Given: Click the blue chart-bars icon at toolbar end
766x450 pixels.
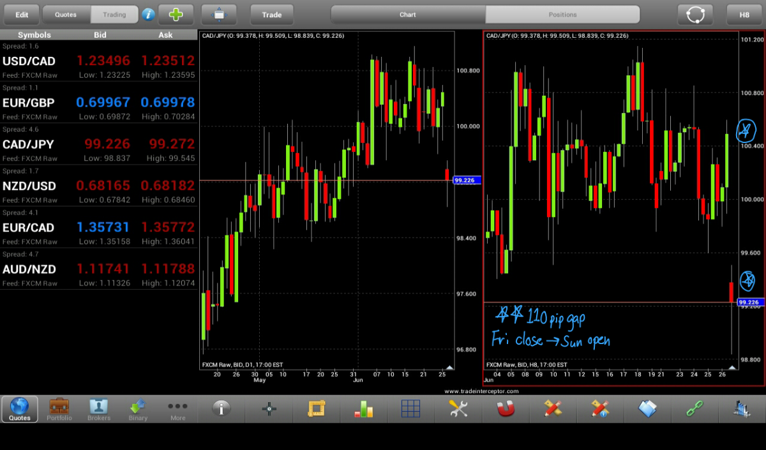Looking at the screenshot, I should [x=742, y=409].
